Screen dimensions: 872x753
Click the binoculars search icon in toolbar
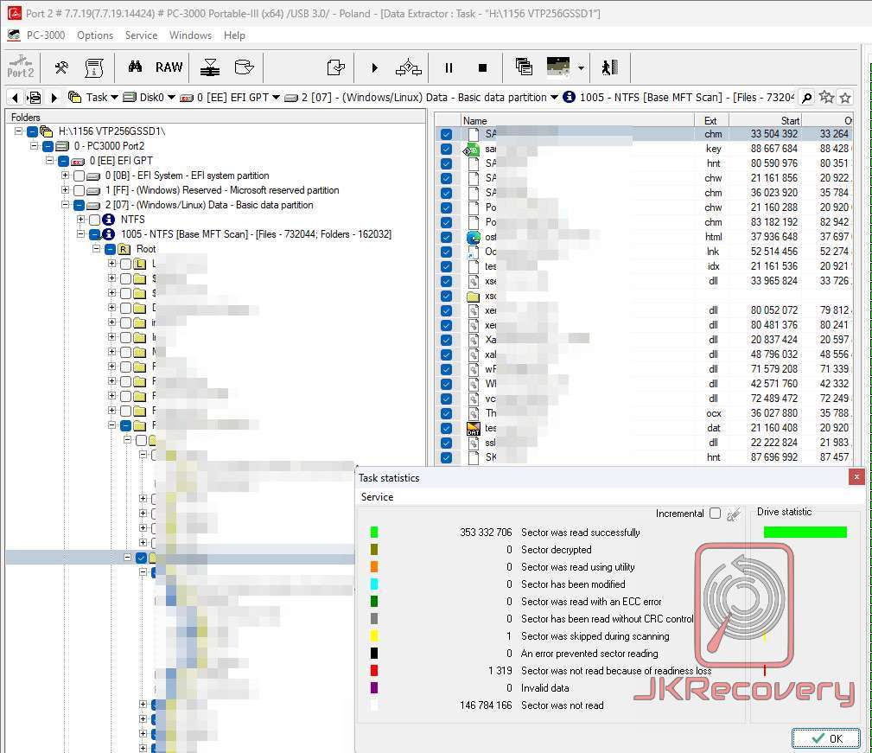[135, 67]
